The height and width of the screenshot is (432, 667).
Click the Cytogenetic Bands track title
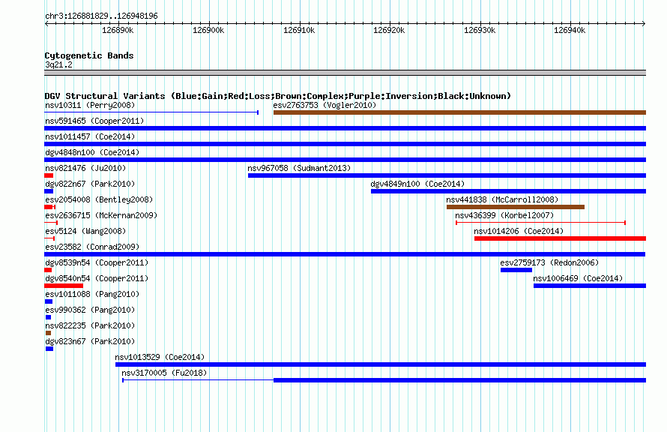click(x=89, y=55)
